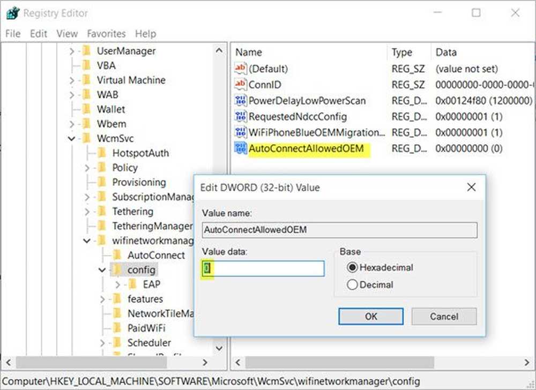Click the tree pane scroll up arrow
Screen dimensions: 536x390
[x=219, y=51]
